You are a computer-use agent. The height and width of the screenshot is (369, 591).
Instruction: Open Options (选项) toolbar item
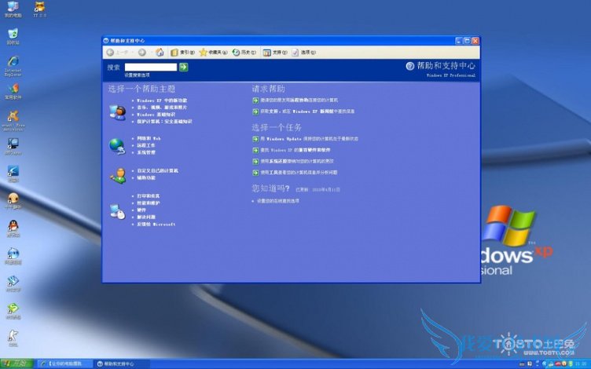pos(304,53)
